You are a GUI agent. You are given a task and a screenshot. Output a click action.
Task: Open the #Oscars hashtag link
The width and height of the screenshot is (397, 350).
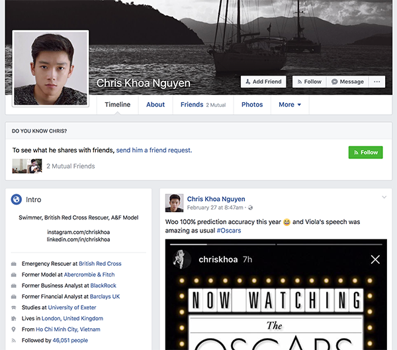[228, 231]
